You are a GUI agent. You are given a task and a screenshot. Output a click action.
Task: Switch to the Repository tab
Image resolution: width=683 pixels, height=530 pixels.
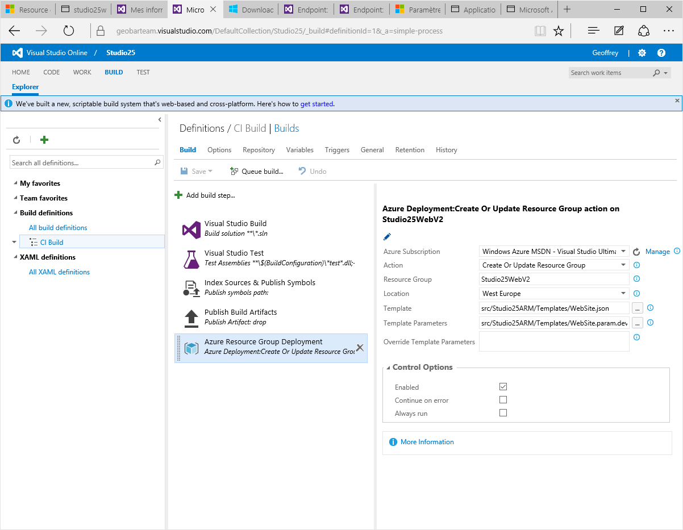259,150
